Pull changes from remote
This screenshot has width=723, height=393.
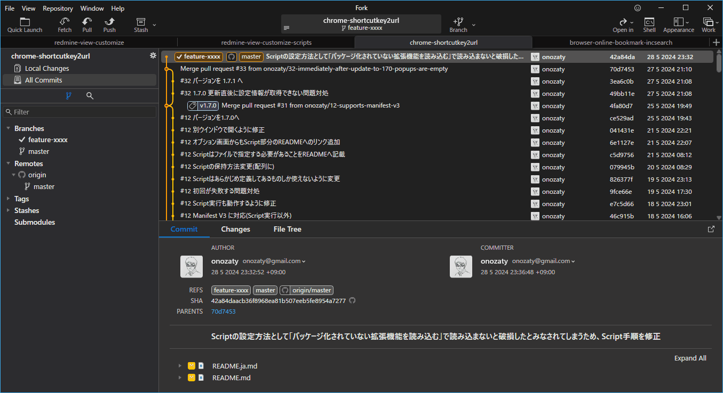point(87,24)
